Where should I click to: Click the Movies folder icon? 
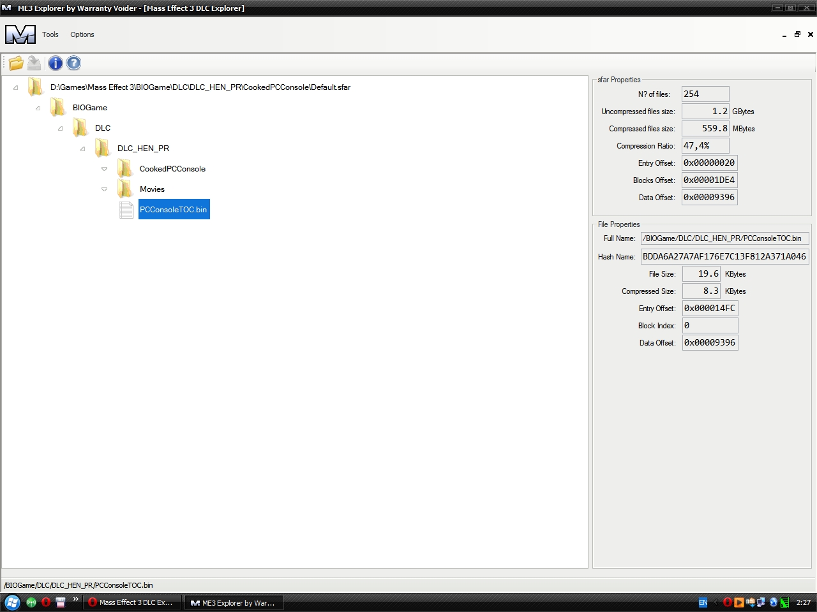[125, 189]
